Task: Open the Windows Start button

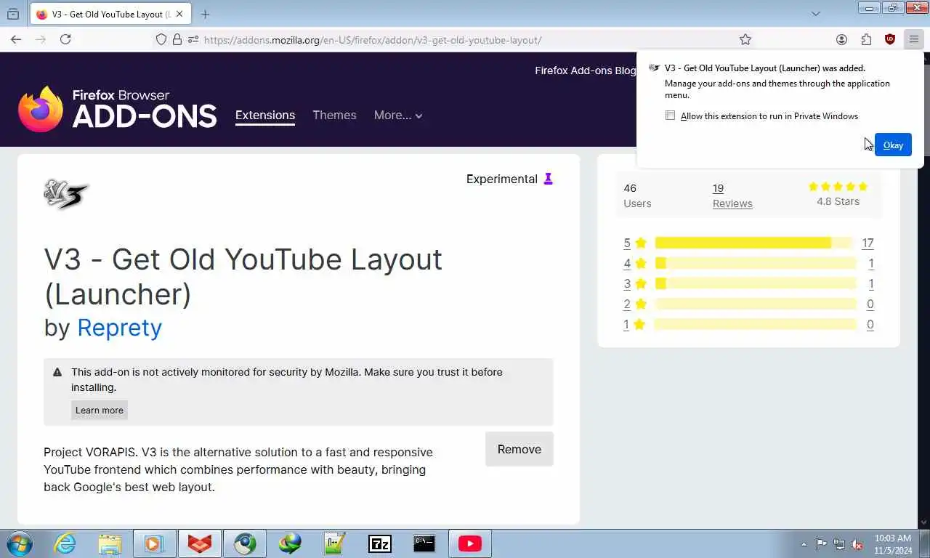Action: tap(19, 543)
